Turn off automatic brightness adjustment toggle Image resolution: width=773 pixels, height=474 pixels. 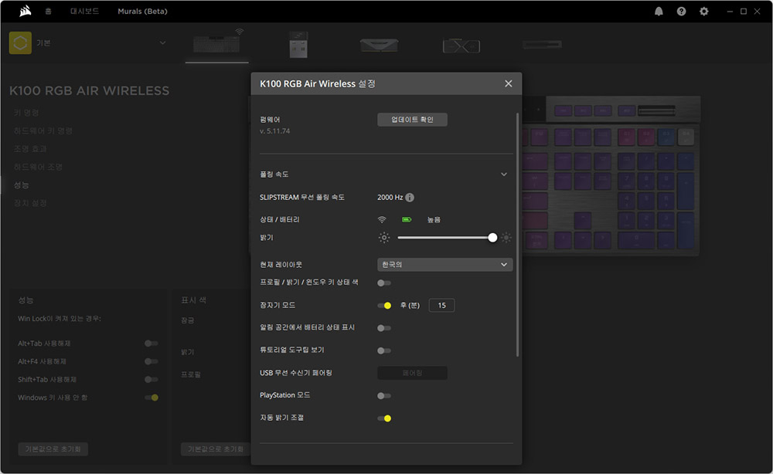pos(384,418)
